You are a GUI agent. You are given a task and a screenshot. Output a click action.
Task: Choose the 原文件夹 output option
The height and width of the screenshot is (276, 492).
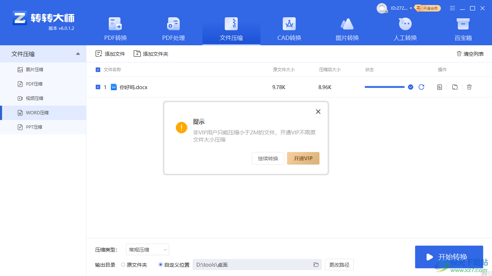click(x=134, y=265)
